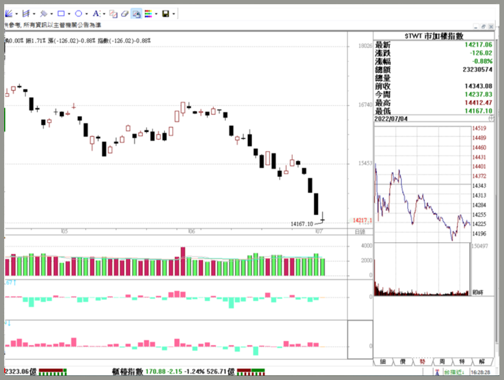Click the 14519 intraday axis label
Image resolution: width=504 pixels, height=380 pixels.
pyautogui.click(x=479, y=128)
